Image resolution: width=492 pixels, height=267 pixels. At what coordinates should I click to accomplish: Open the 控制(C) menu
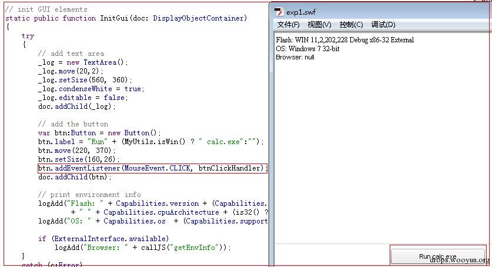pos(351,25)
